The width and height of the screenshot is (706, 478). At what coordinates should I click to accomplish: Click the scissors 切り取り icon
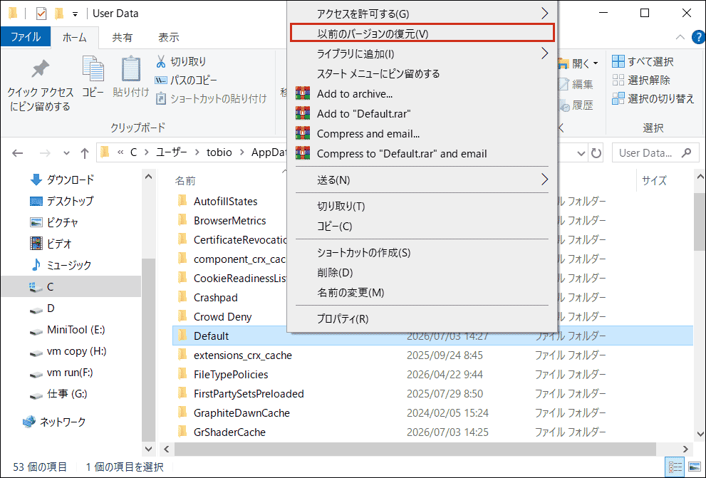click(x=161, y=61)
